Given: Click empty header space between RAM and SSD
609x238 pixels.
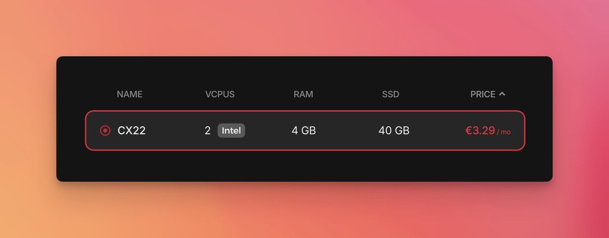Looking at the screenshot, I should click(x=348, y=94).
